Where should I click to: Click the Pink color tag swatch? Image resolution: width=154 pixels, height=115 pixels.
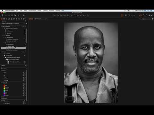[4, 94]
